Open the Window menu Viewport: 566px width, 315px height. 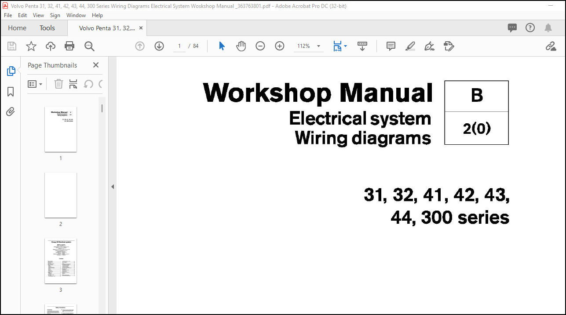[76, 15]
